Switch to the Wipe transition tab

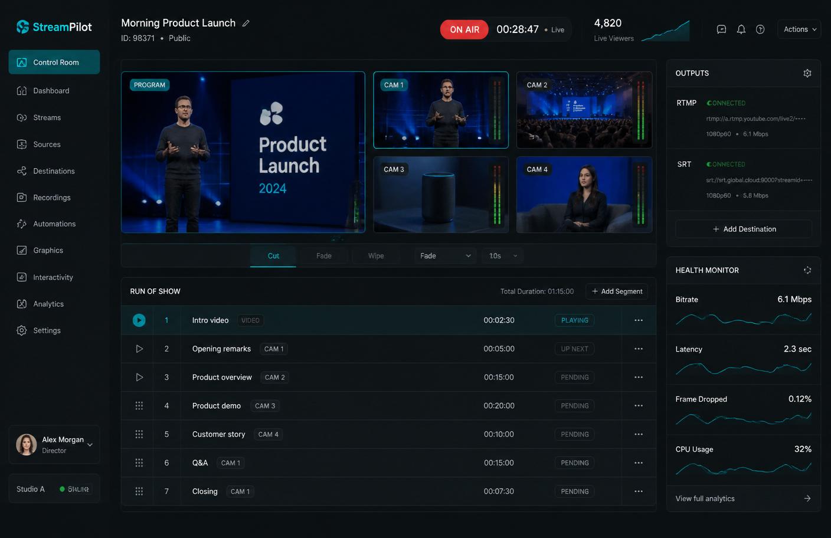tap(376, 256)
